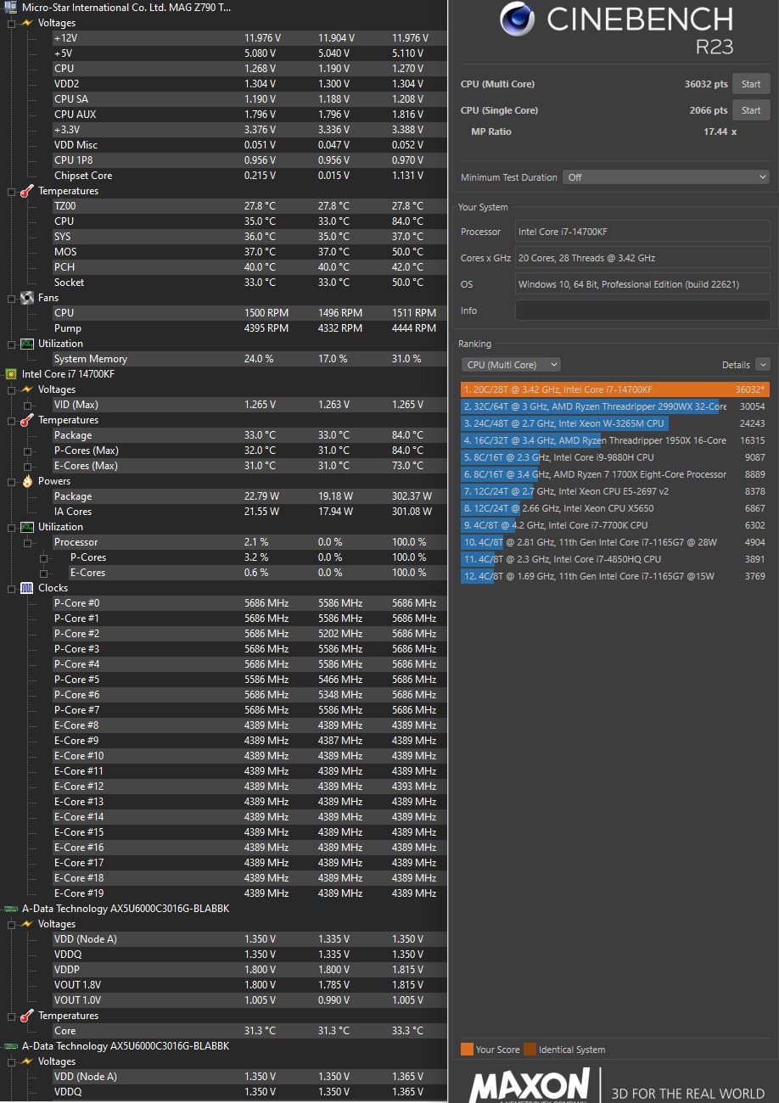This screenshot has height=1103, width=779.
Task: Select the Intel Core i7 14700KF tree node label
Action: pyautogui.click(x=68, y=374)
